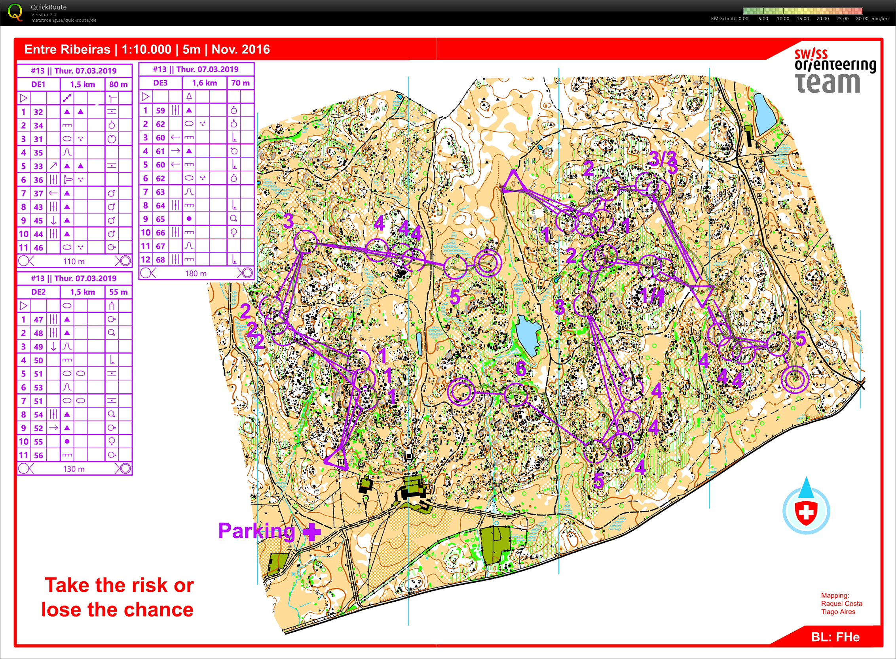Click the 110 m finish row in DE1 table
The width and height of the screenshot is (896, 659).
click(x=74, y=261)
